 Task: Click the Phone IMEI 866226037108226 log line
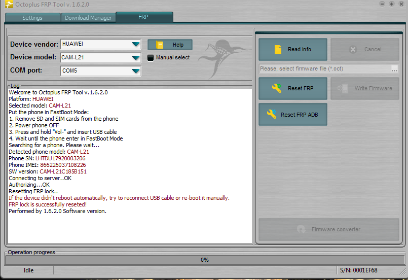tap(47, 165)
